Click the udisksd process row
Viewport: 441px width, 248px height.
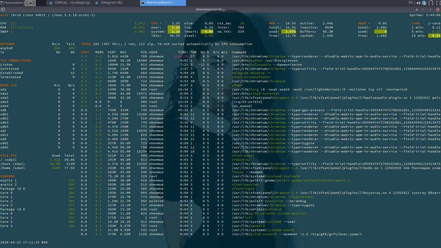[261, 209]
